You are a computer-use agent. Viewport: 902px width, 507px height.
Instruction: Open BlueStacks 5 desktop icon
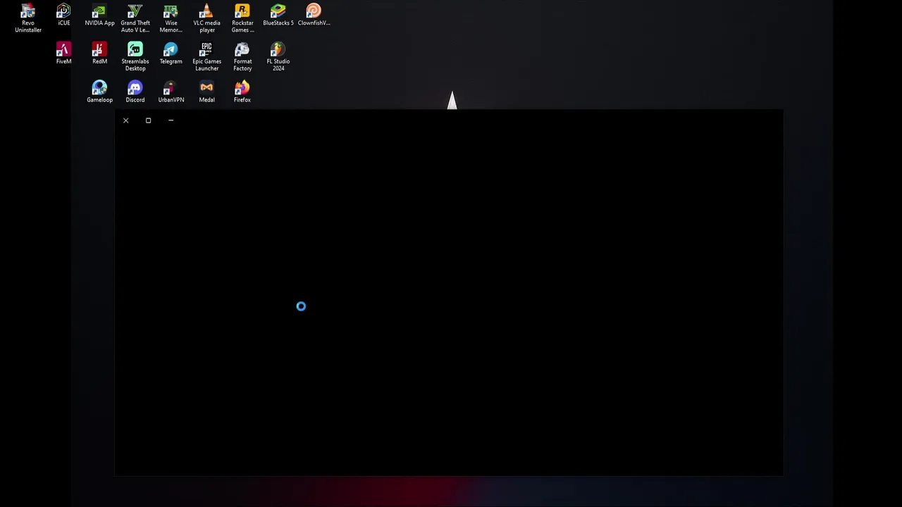tap(278, 15)
